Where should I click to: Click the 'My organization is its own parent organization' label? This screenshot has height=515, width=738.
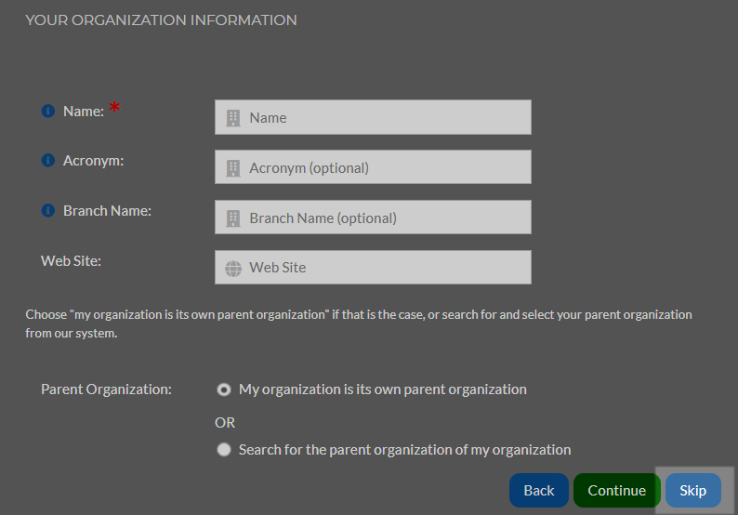[383, 390]
